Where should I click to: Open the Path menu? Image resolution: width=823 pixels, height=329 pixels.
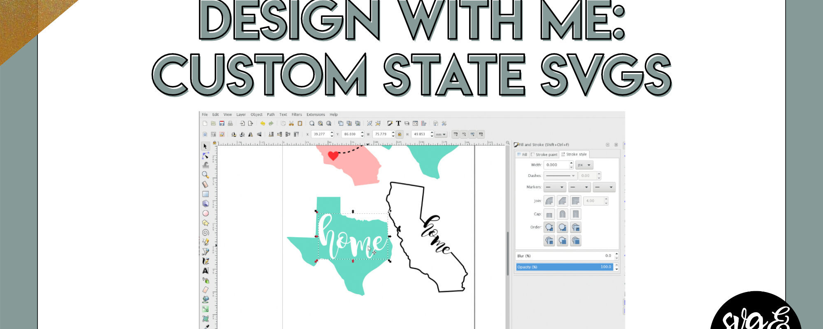click(271, 115)
